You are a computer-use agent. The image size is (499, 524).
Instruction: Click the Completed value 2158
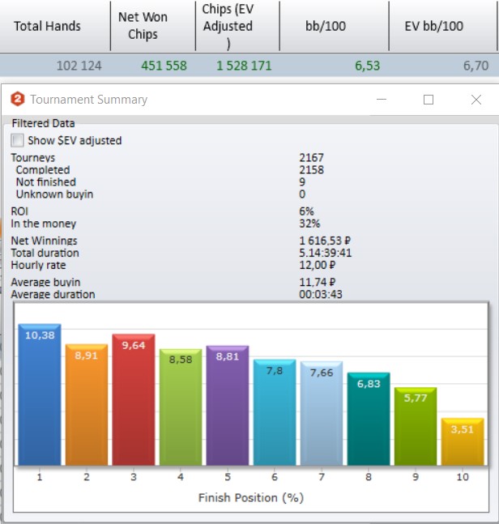(311, 170)
